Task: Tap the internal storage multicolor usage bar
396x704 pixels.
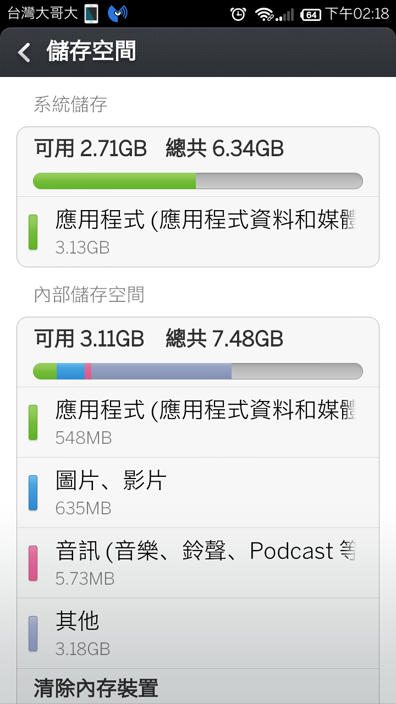Action: [x=198, y=371]
